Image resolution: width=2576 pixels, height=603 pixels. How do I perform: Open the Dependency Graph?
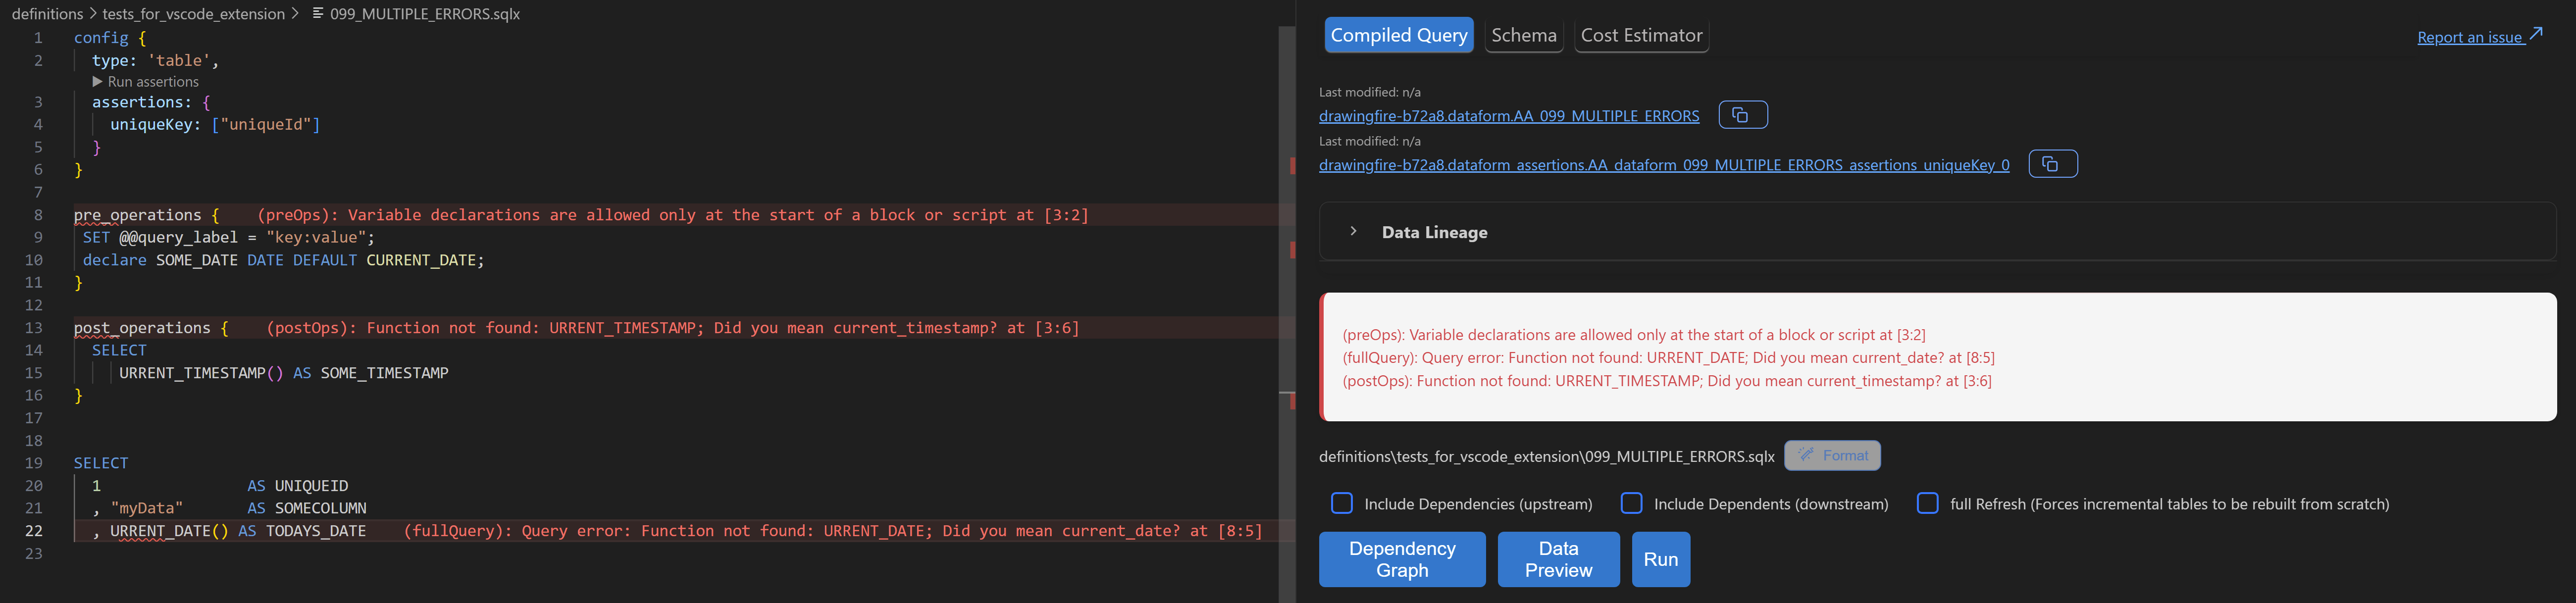[1401, 559]
